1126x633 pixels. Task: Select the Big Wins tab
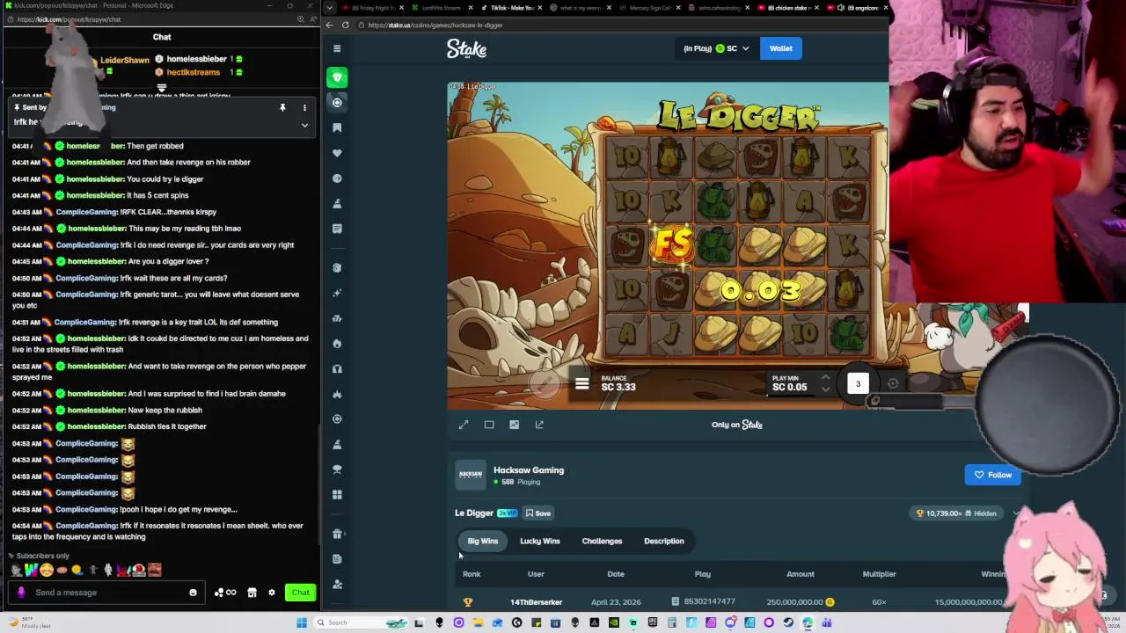483,541
